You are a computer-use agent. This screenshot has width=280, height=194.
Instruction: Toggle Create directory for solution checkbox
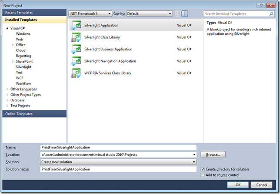(x=203, y=169)
